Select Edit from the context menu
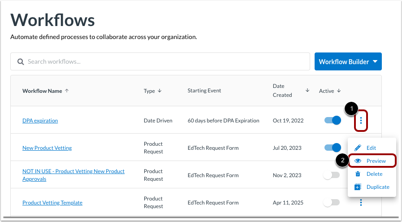This screenshot has width=402, height=222. [371, 148]
